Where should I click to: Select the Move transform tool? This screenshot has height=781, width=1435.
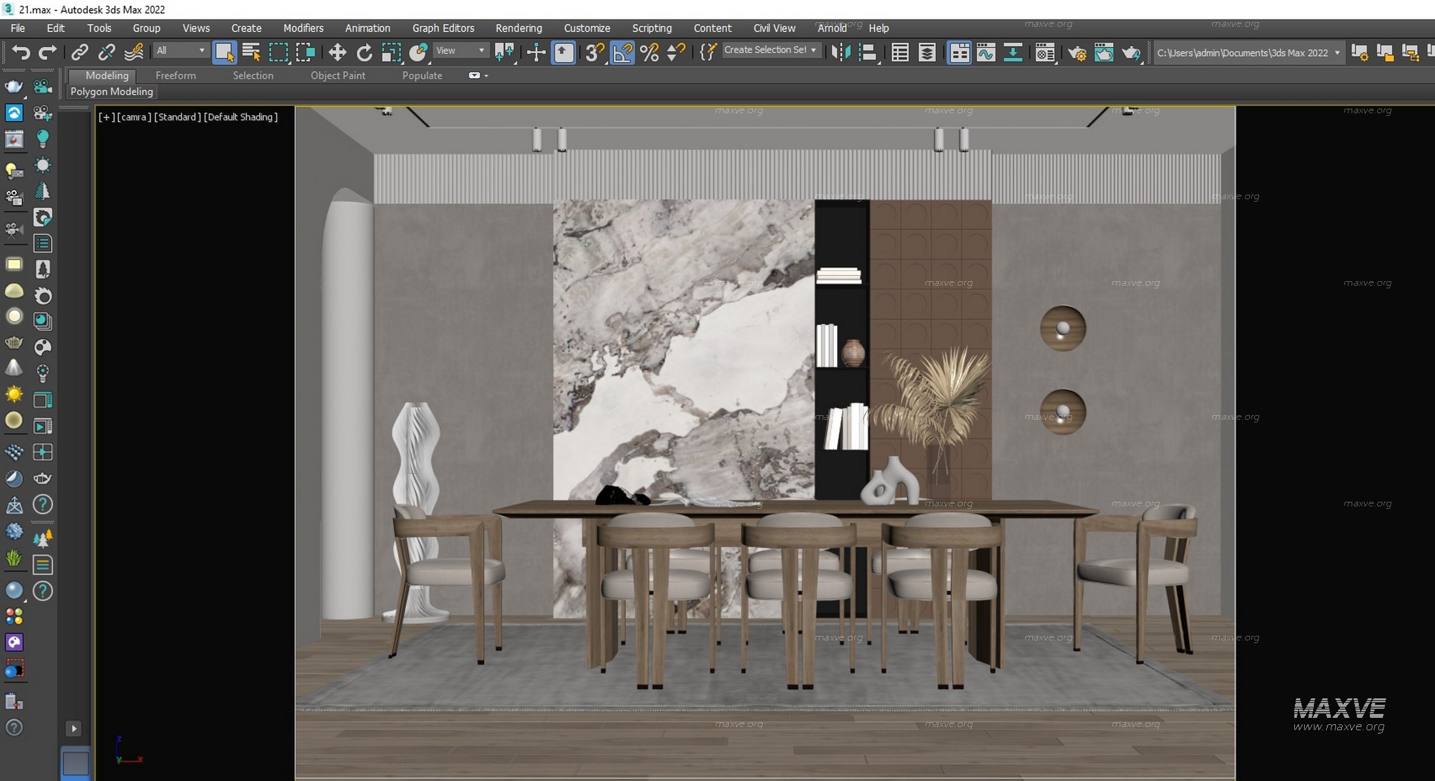337,52
